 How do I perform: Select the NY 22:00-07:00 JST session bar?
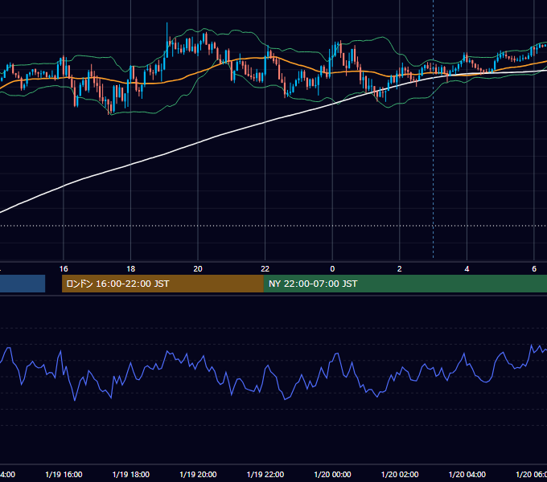coord(405,284)
